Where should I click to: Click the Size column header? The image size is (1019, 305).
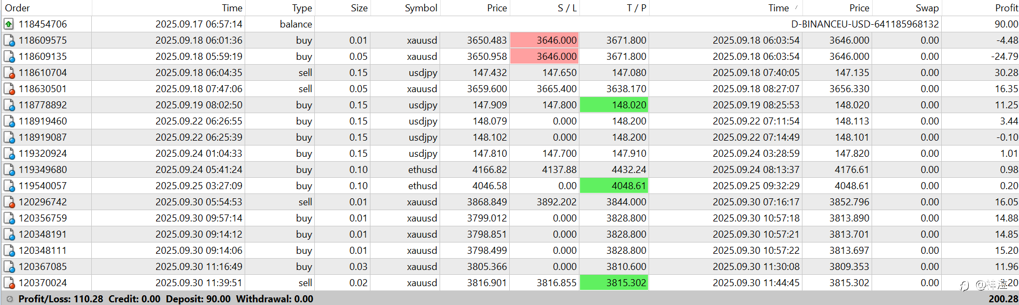pos(359,8)
